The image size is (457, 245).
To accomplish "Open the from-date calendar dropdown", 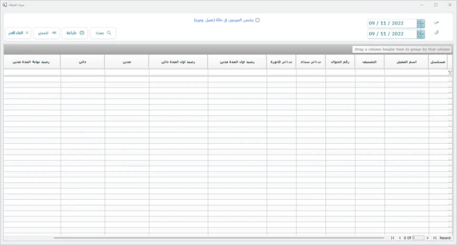I will coord(423,23).
